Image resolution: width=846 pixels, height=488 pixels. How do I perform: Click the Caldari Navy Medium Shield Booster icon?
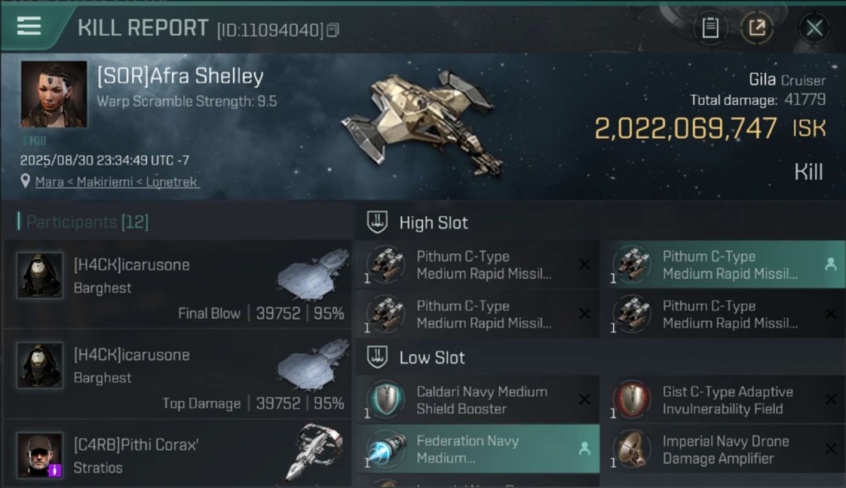click(x=386, y=400)
